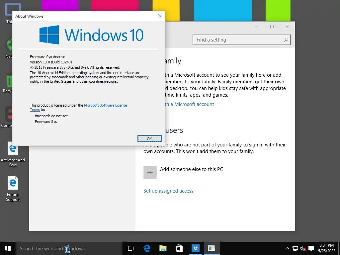Minimize the Settings window

point(257,27)
